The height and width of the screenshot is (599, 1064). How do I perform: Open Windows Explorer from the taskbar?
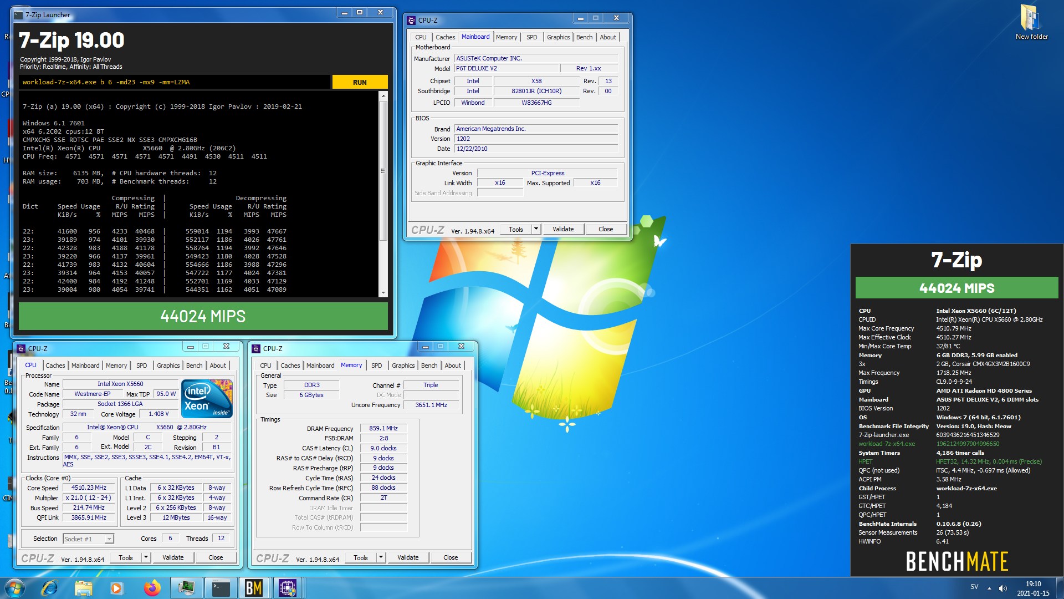point(83,588)
